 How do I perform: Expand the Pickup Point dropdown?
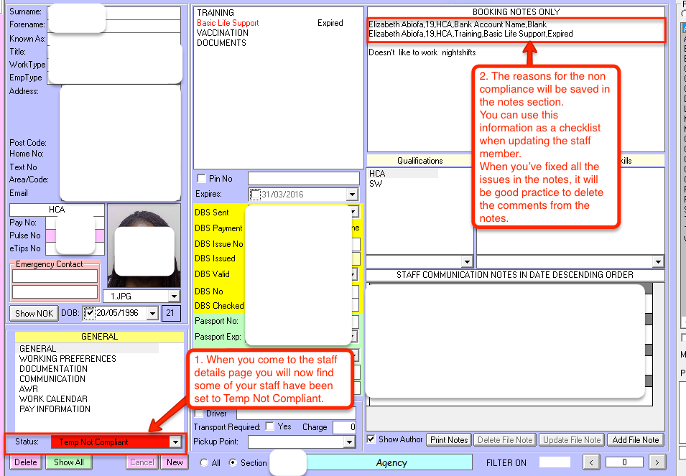click(x=351, y=442)
